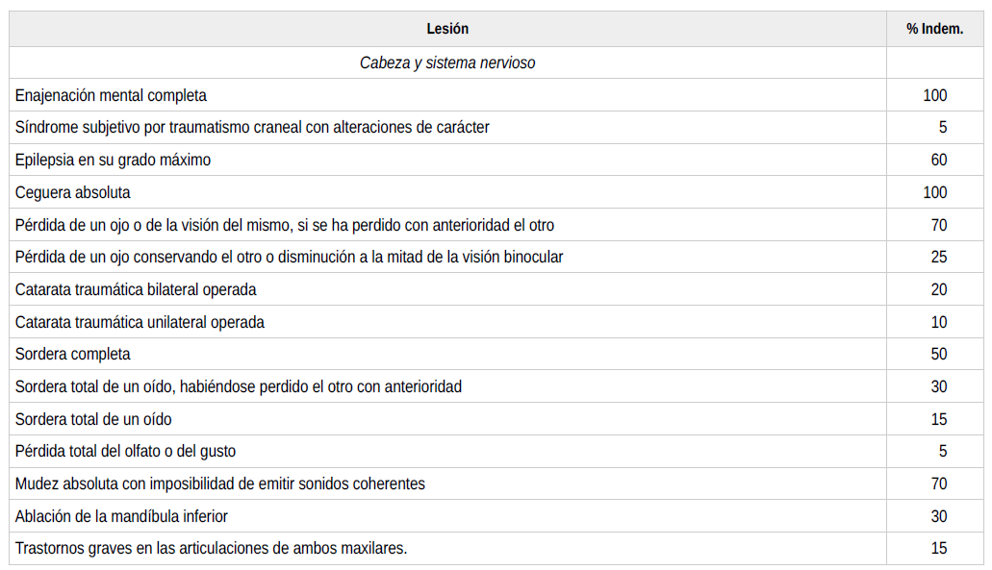The height and width of the screenshot is (570, 992).
Task: Select the Sordera total de un oído row
Action: coord(496,419)
